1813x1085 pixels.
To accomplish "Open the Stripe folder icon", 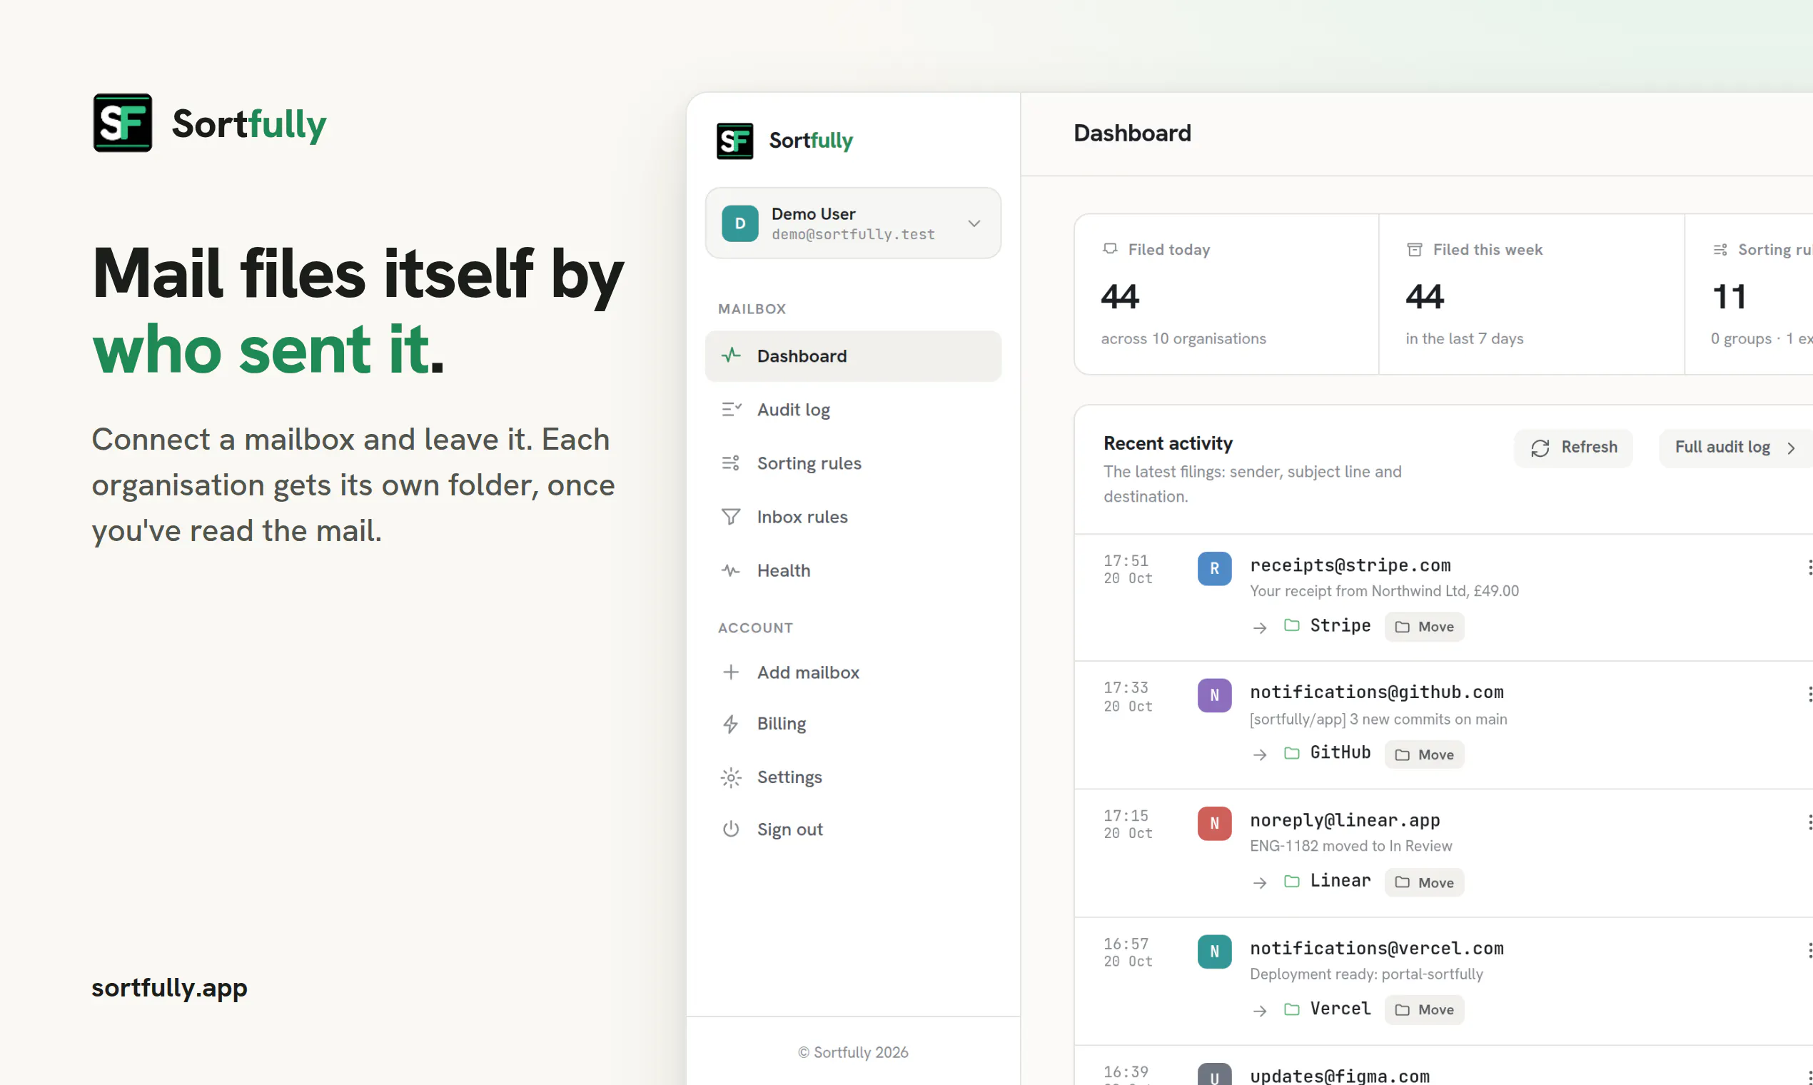I will [1292, 625].
